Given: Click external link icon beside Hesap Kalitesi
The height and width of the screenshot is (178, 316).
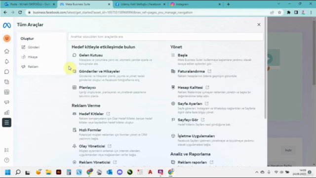Looking at the screenshot, I should (x=207, y=87).
